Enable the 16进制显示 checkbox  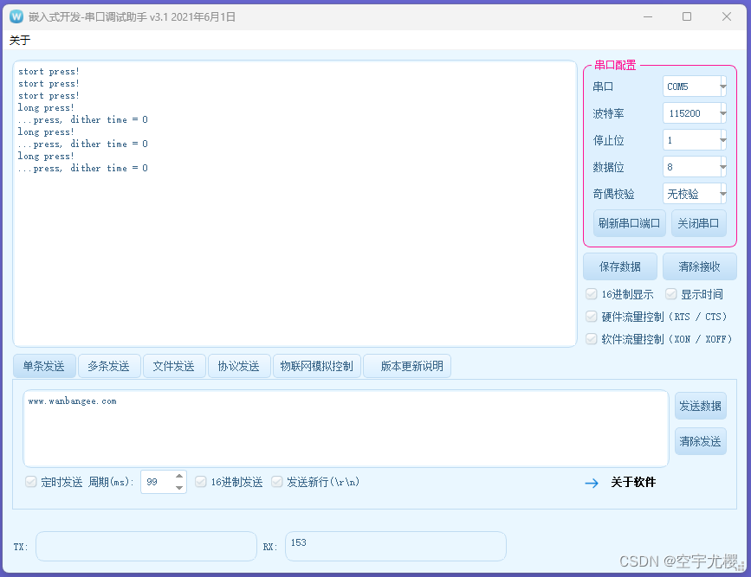[591, 293]
